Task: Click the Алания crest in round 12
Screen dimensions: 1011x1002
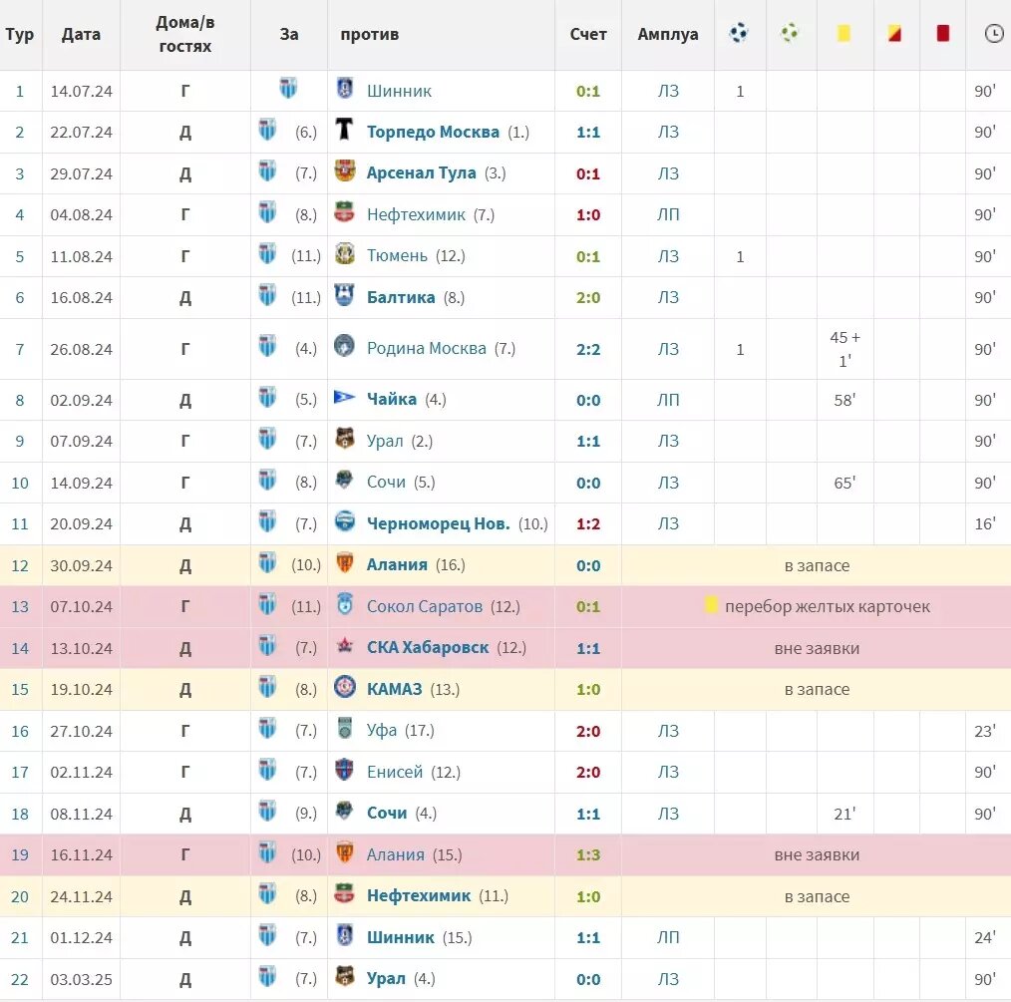Action: click(345, 562)
